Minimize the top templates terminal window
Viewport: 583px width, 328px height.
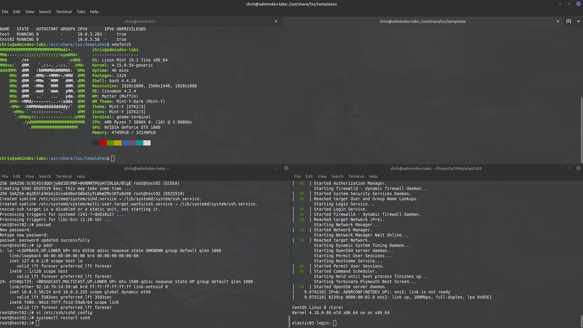pyautogui.click(x=560, y=4)
